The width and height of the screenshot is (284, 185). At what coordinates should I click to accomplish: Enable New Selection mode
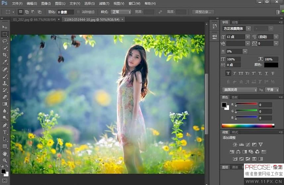(21, 12)
